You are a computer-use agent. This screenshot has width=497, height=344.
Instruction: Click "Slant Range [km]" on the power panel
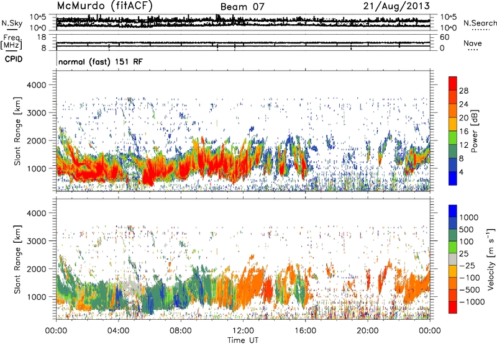point(17,131)
